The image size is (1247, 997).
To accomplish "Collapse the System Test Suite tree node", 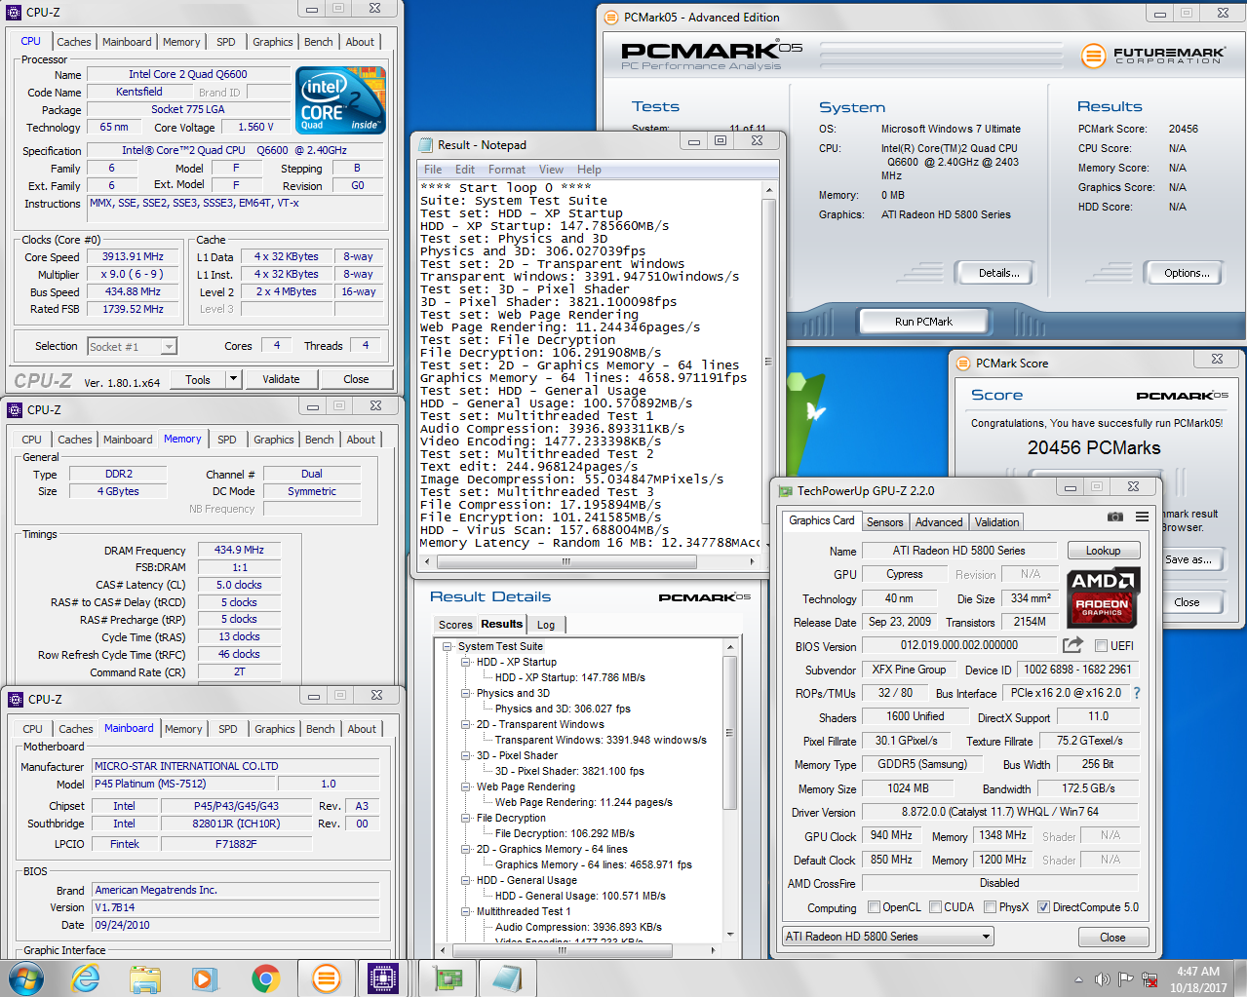I will tap(447, 646).
